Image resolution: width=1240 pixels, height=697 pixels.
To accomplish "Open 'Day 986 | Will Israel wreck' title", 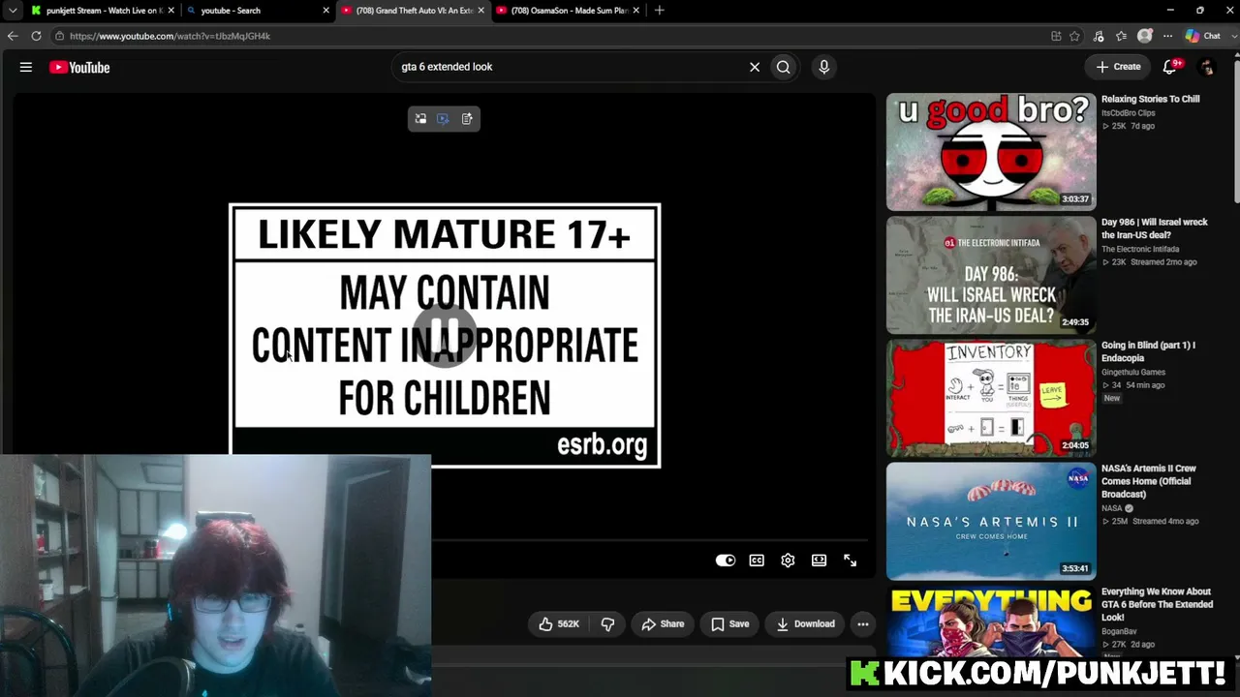I will pos(1155,228).
